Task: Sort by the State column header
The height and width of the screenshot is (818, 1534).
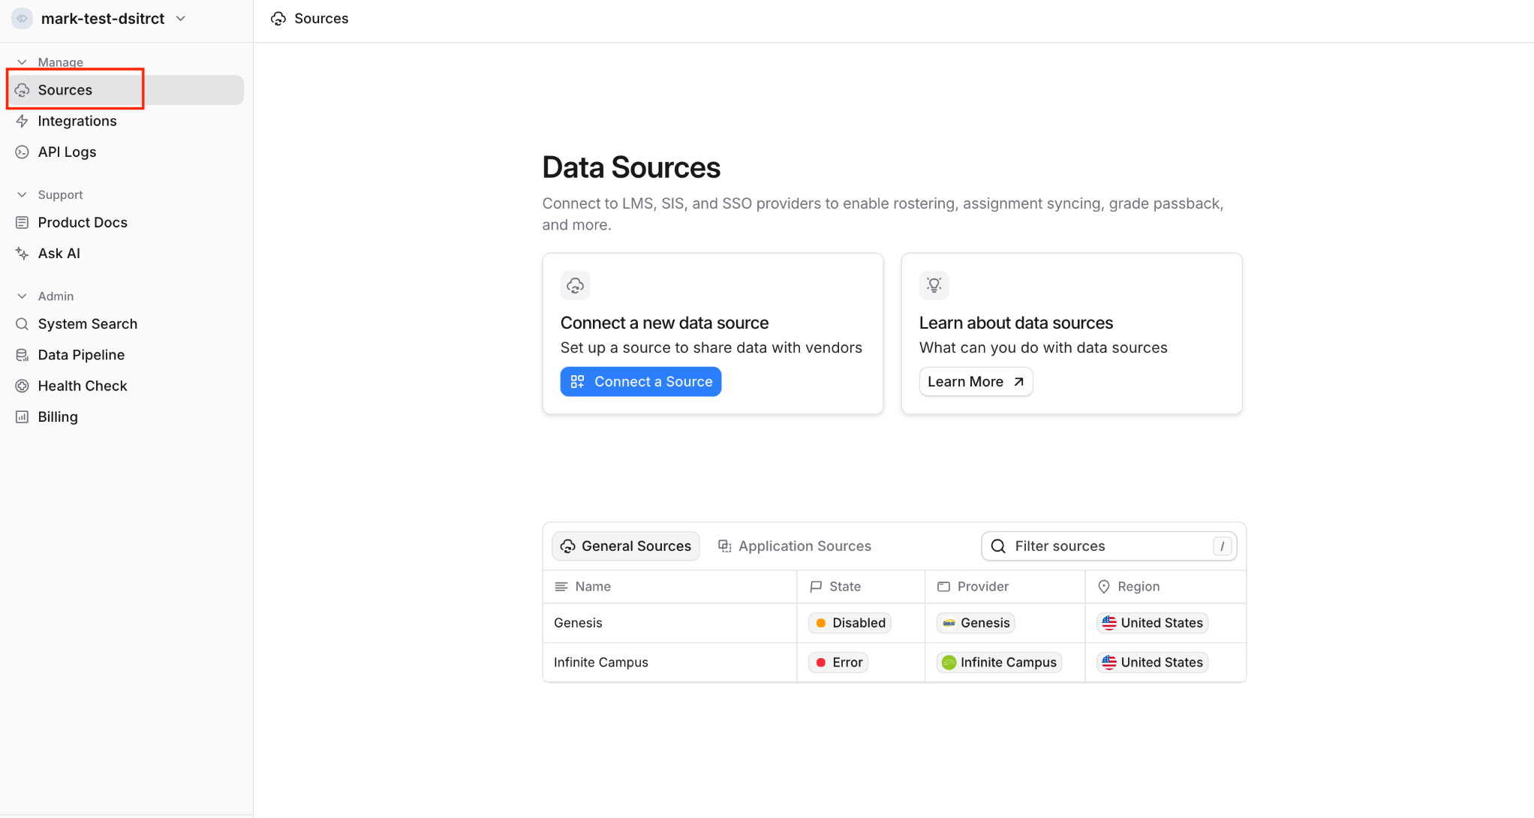Action: [844, 587]
